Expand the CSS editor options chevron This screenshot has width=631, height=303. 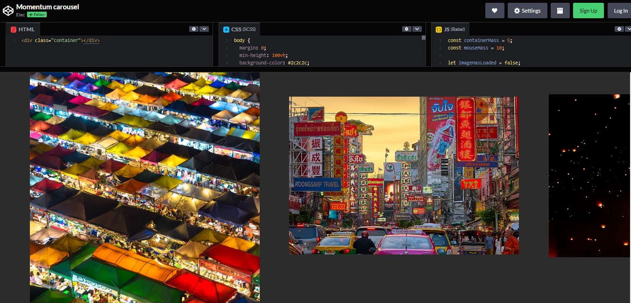[x=417, y=28]
